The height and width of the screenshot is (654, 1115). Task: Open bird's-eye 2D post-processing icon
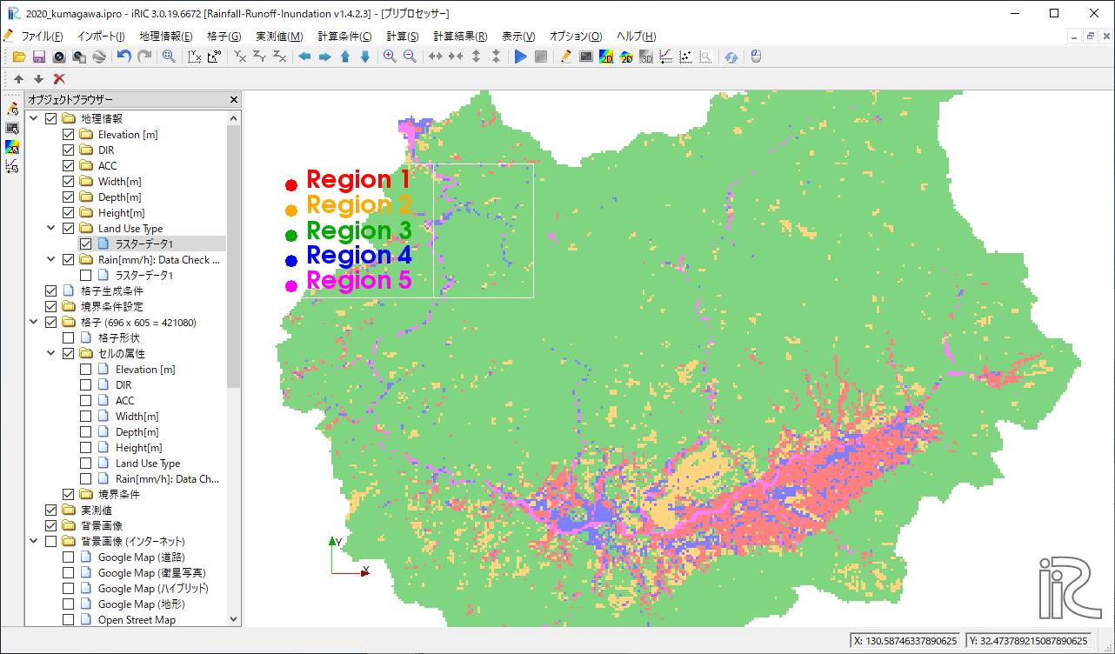point(626,57)
